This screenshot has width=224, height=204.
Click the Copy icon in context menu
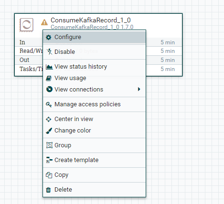click(49, 175)
